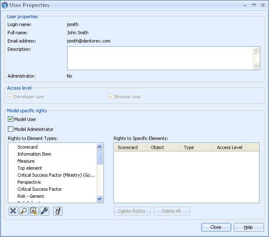This screenshot has width=269, height=237.
Task: Click the Description scroll down arrow
Action: [x=256, y=66]
